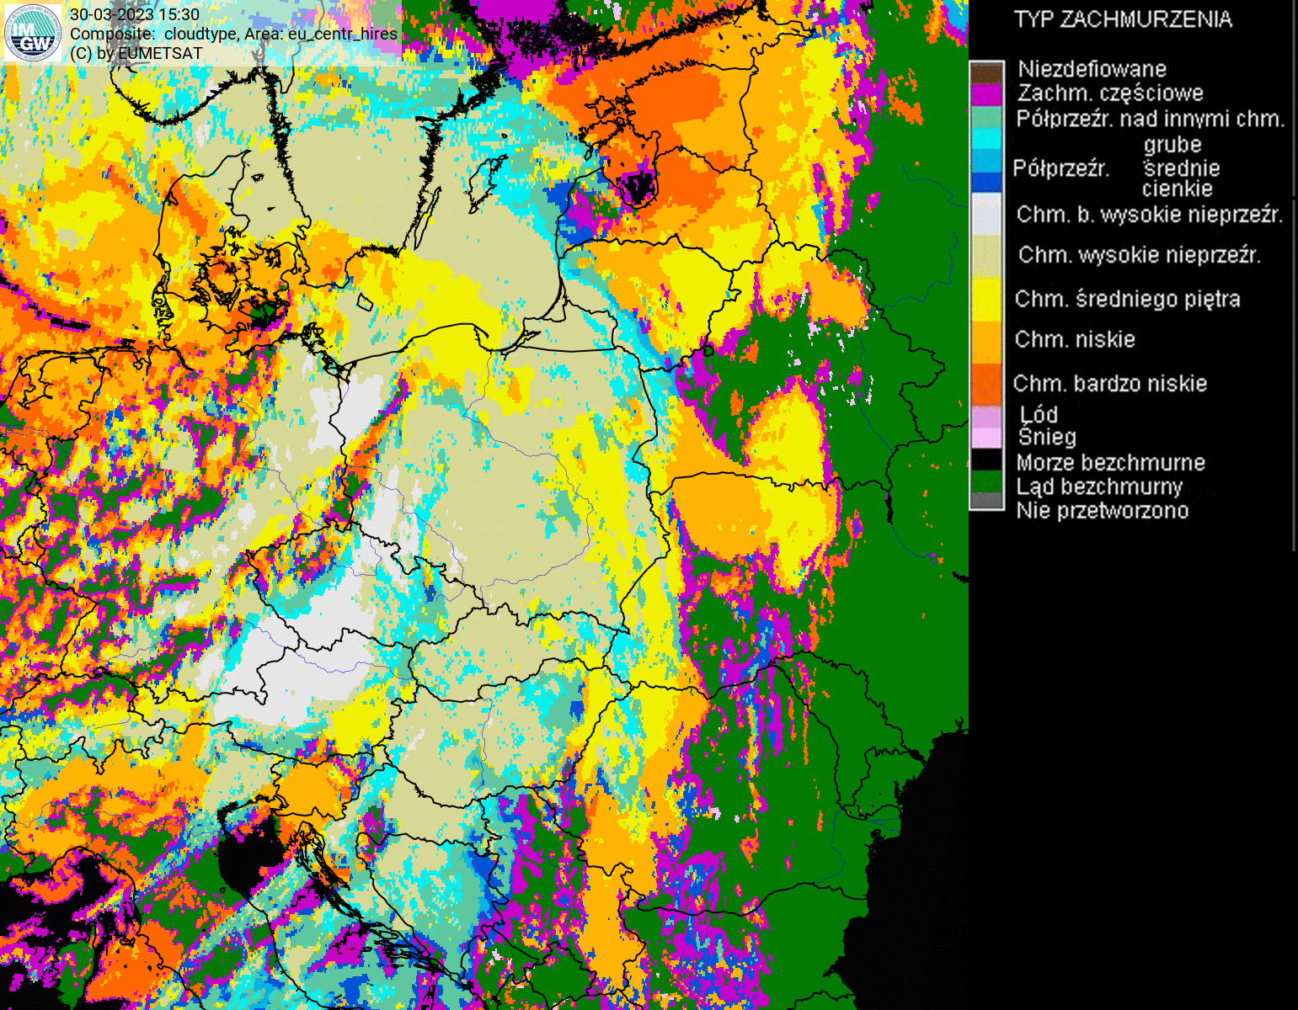Click the dark blue cienkie legend swatch
This screenshot has height=1010, width=1298.
(x=986, y=182)
